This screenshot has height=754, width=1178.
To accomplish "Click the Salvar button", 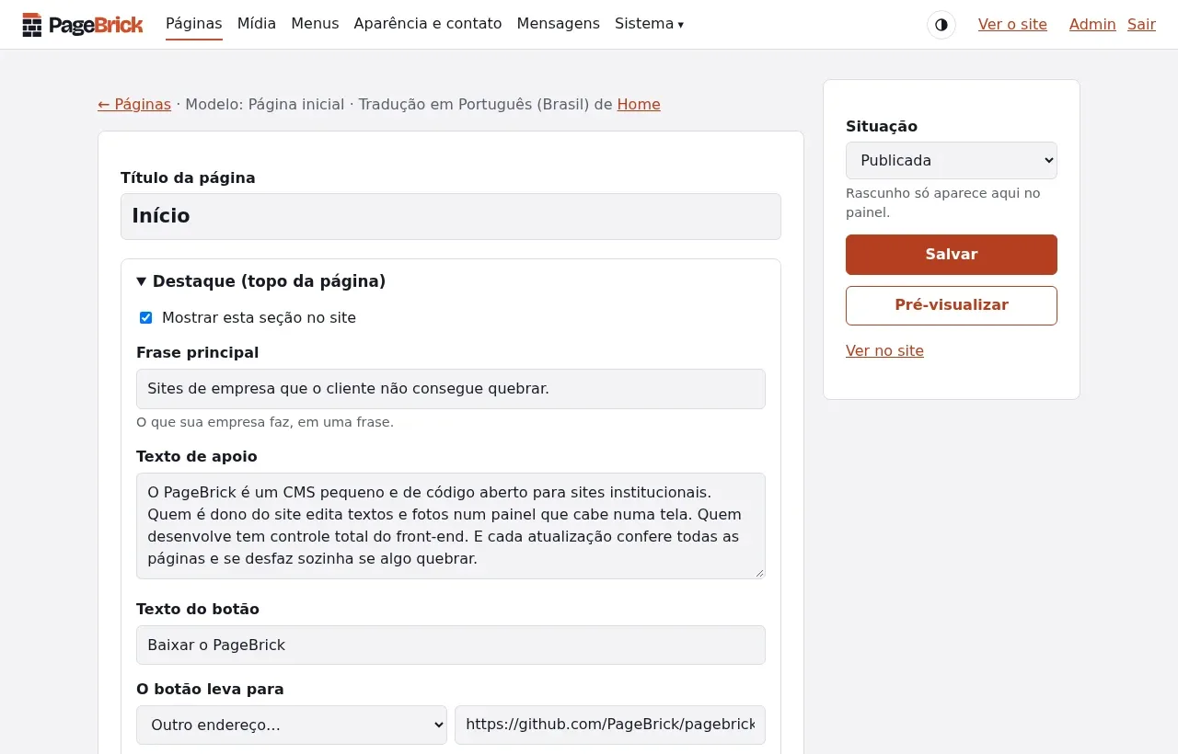I will tap(952, 255).
